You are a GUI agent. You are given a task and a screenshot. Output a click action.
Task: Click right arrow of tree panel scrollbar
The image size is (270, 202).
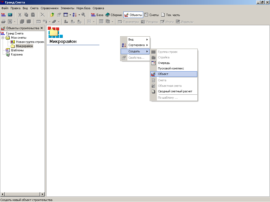click(42, 194)
